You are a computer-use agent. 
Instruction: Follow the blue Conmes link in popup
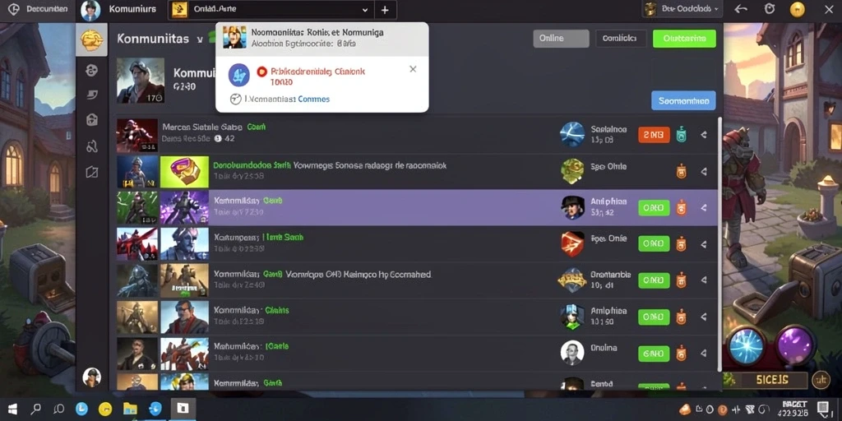(313, 99)
